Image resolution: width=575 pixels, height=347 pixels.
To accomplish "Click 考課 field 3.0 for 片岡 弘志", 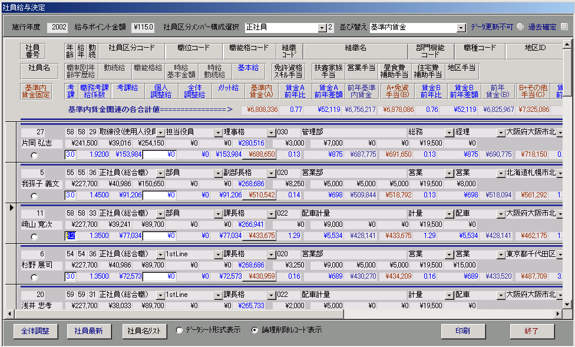I will (x=70, y=154).
